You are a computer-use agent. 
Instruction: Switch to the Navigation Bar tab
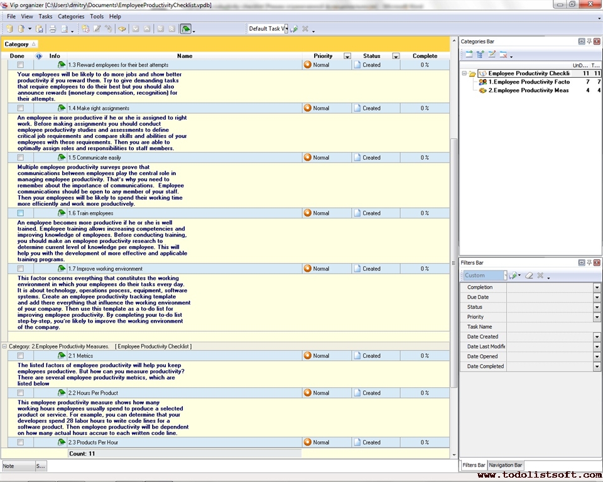click(505, 464)
